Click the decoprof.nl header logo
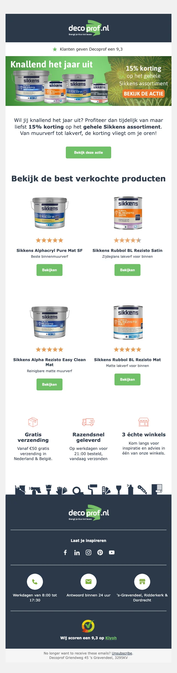 [88, 28]
